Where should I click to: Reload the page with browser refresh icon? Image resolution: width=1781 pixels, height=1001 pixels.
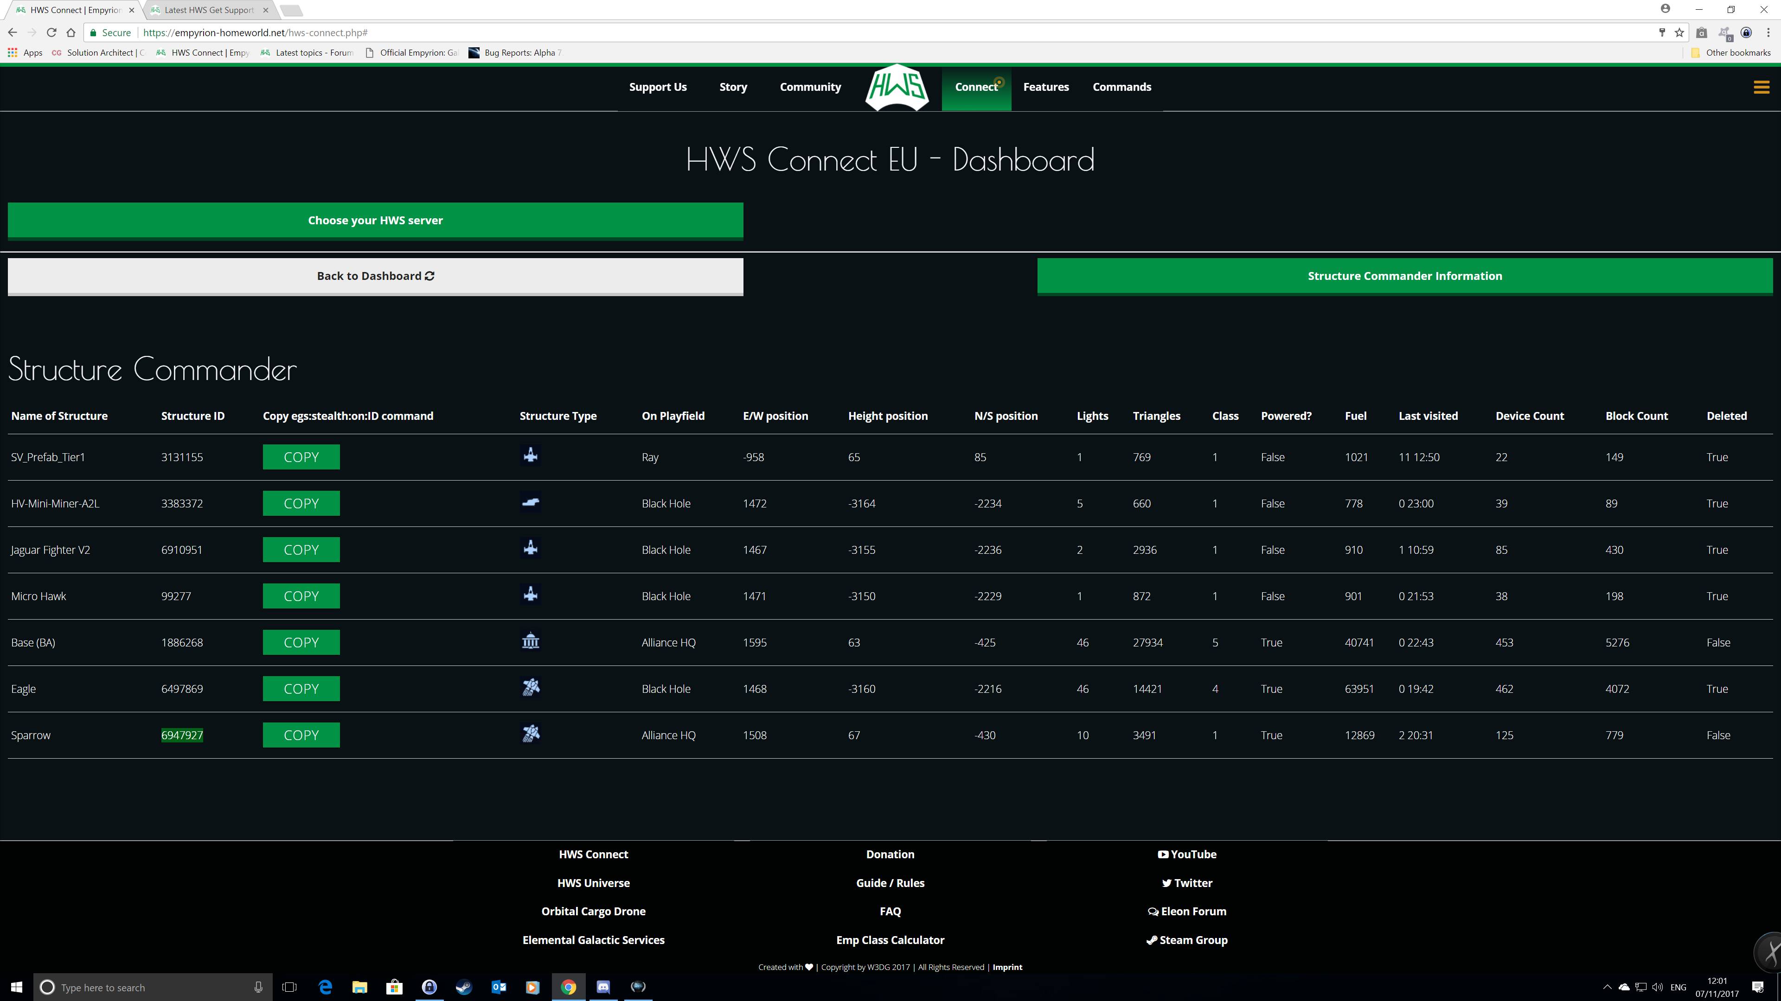(51, 32)
